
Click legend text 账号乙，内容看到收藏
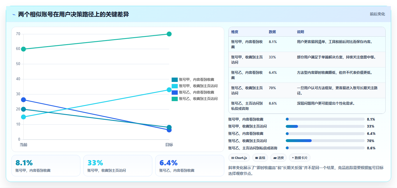[197, 92]
